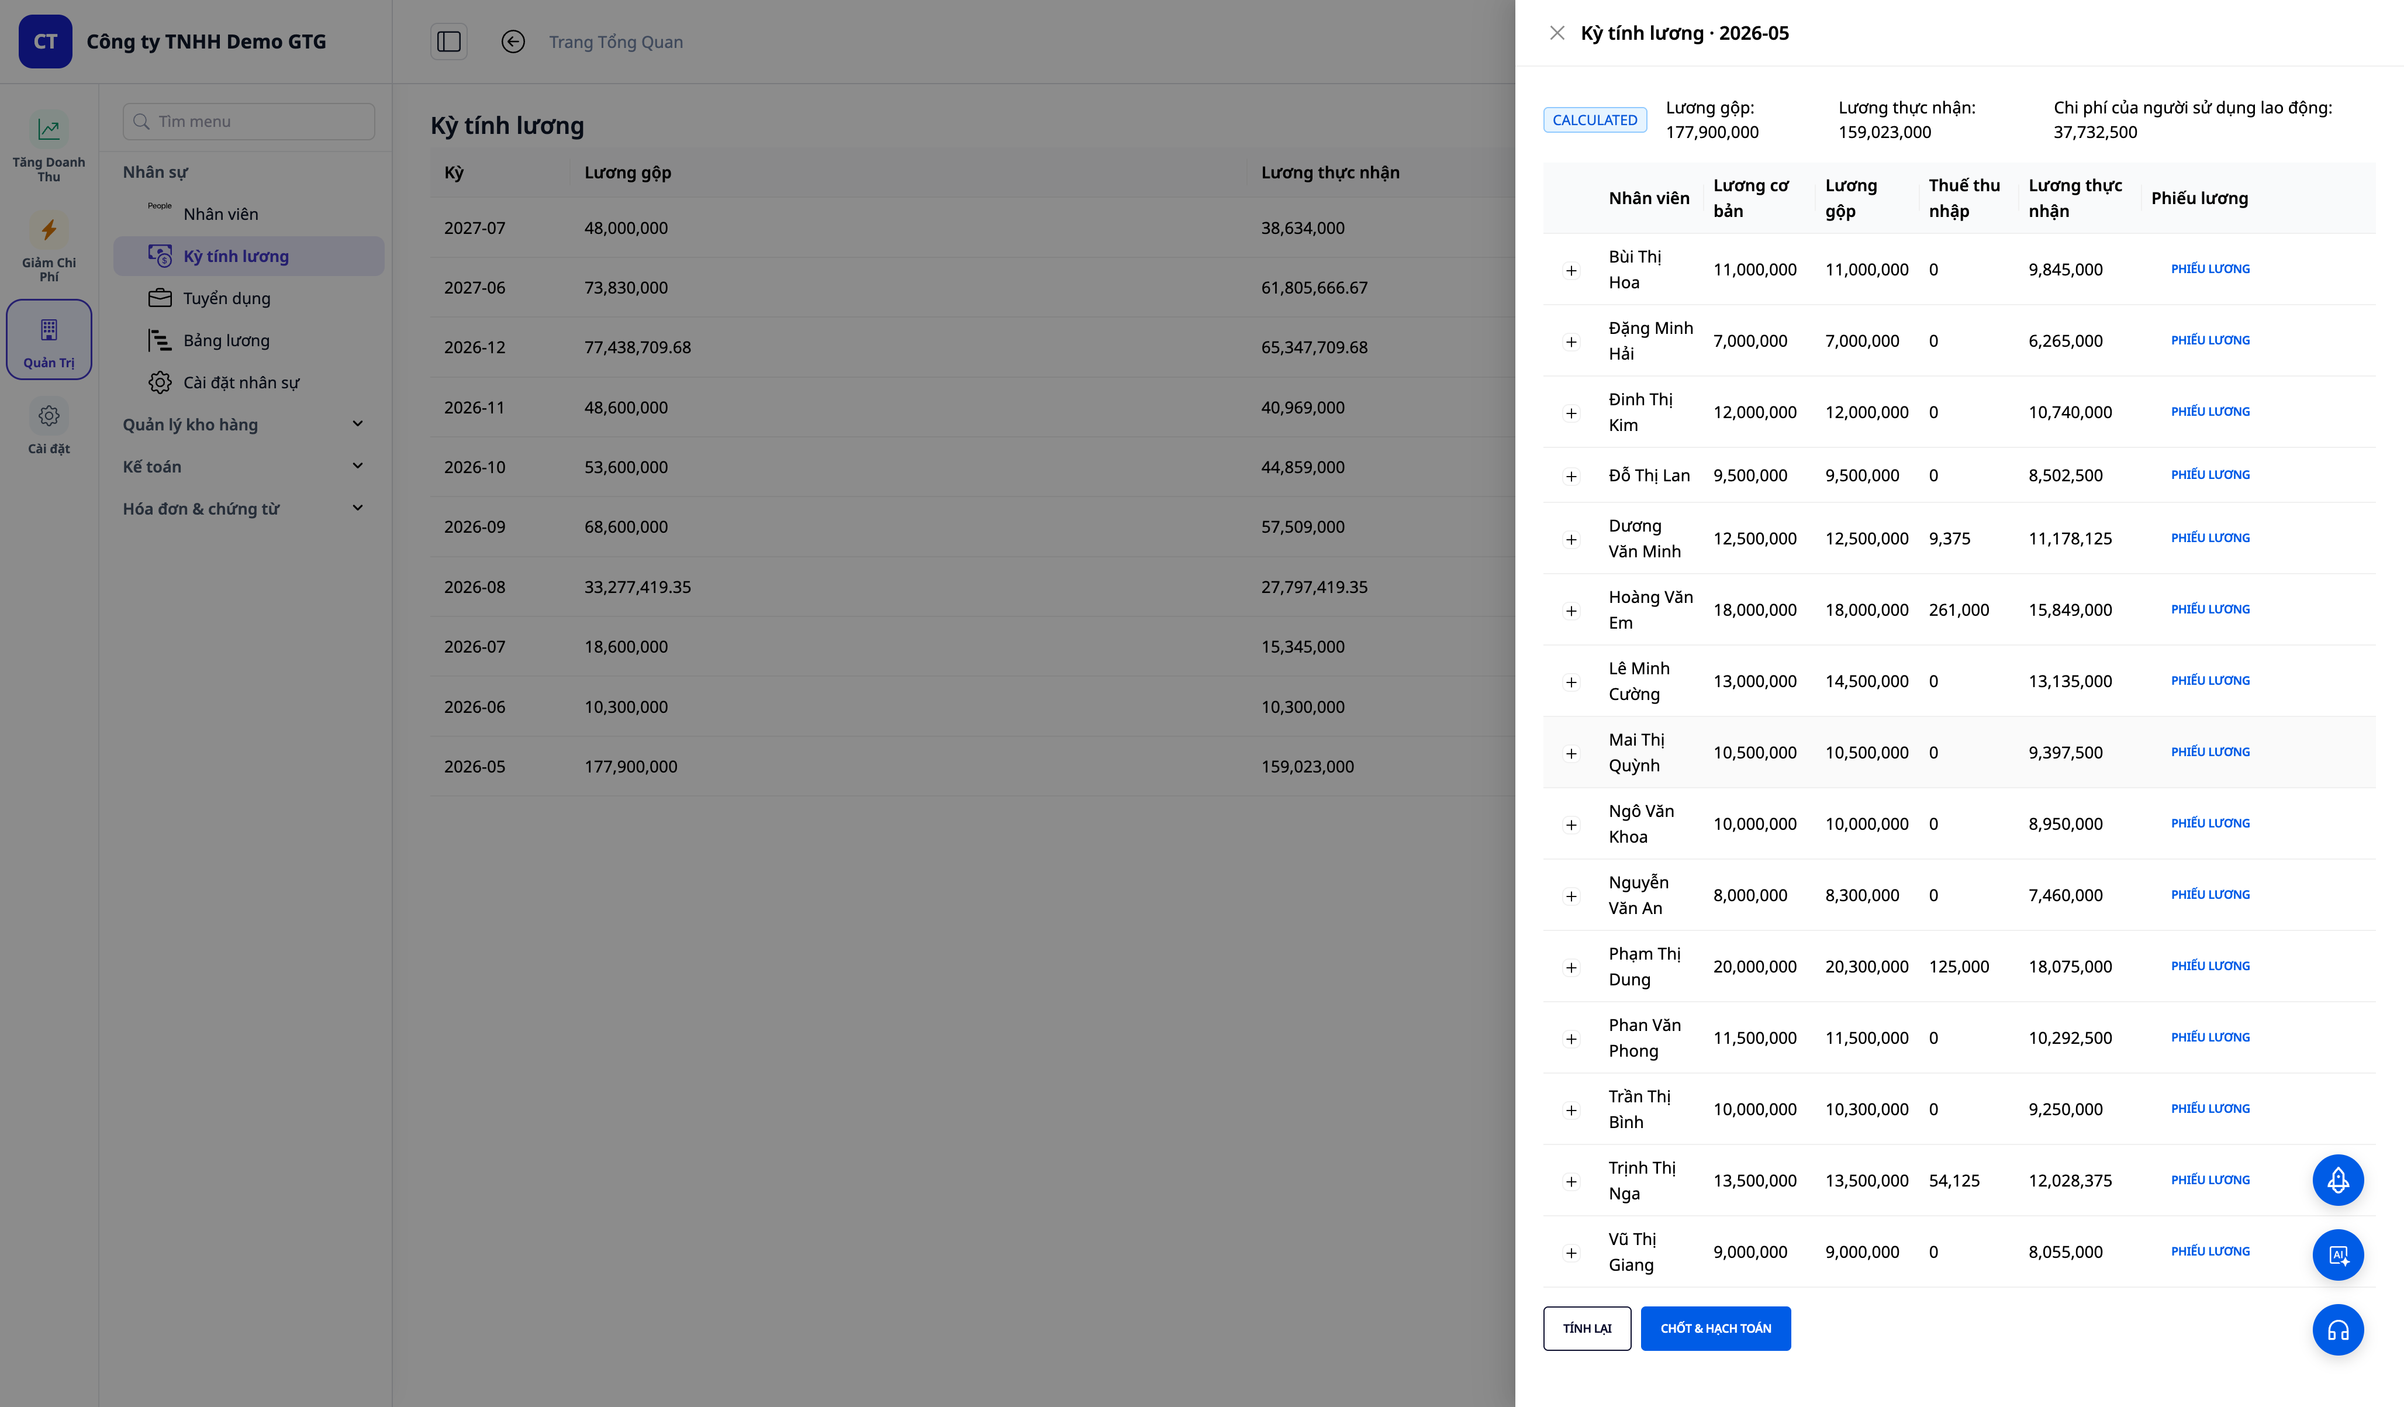Click the rocket floating action button

point(2338,1180)
